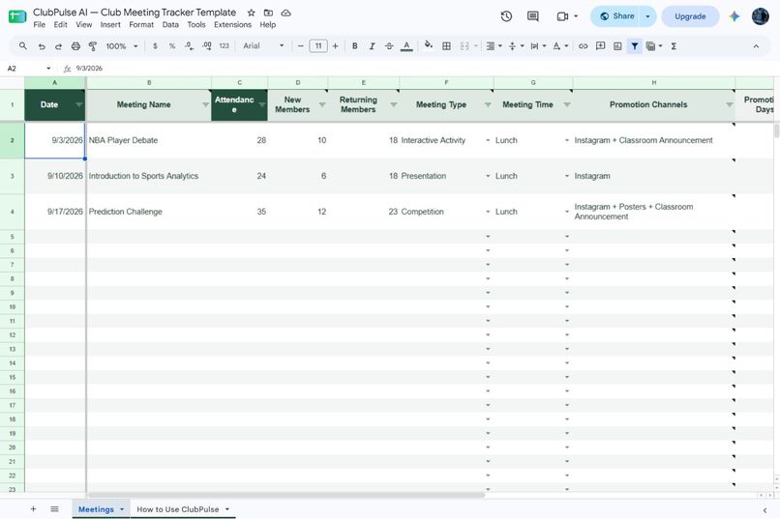Open text wrapping options
The width and height of the screenshot is (780, 519).
(538, 46)
